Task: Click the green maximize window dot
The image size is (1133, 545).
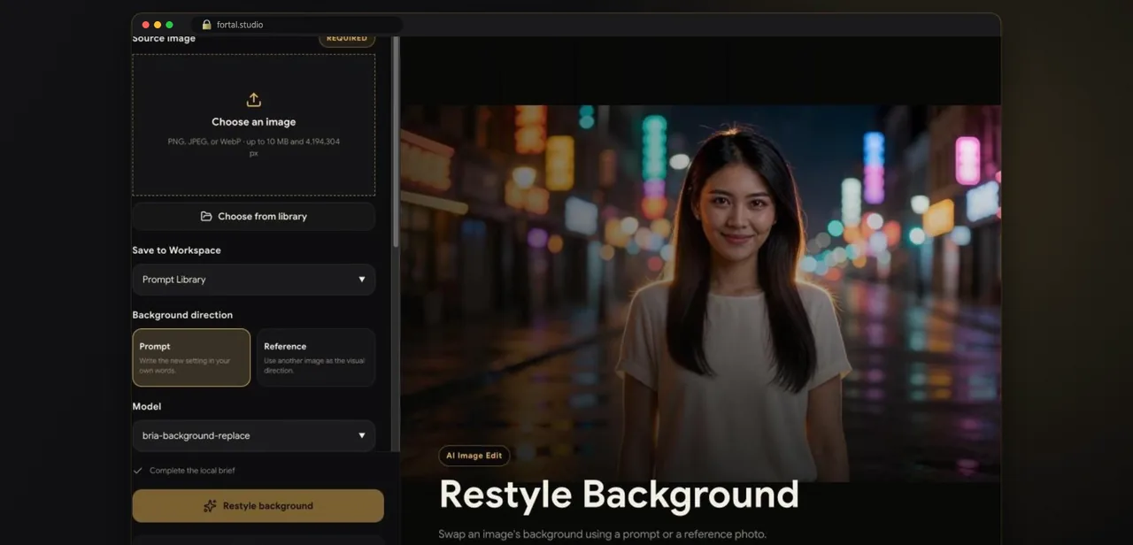Action: click(x=170, y=25)
